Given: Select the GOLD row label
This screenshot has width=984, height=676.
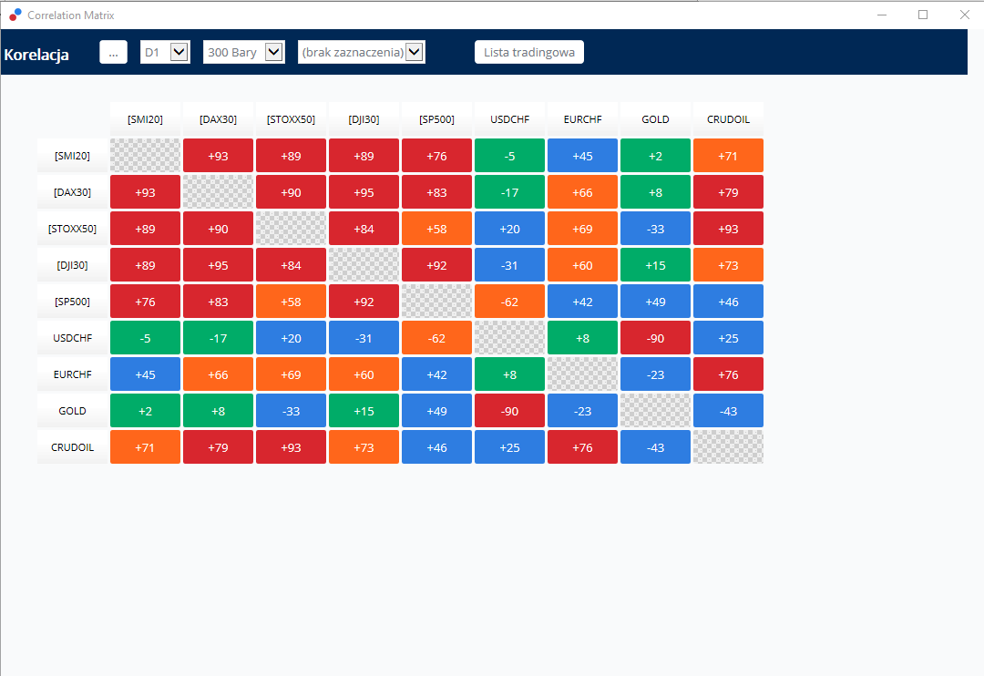Looking at the screenshot, I should pos(72,411).
